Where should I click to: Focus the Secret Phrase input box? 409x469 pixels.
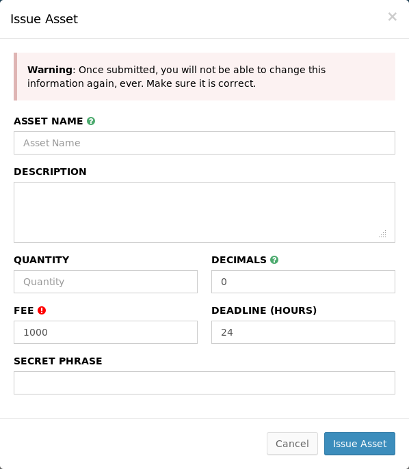(204, 383)
